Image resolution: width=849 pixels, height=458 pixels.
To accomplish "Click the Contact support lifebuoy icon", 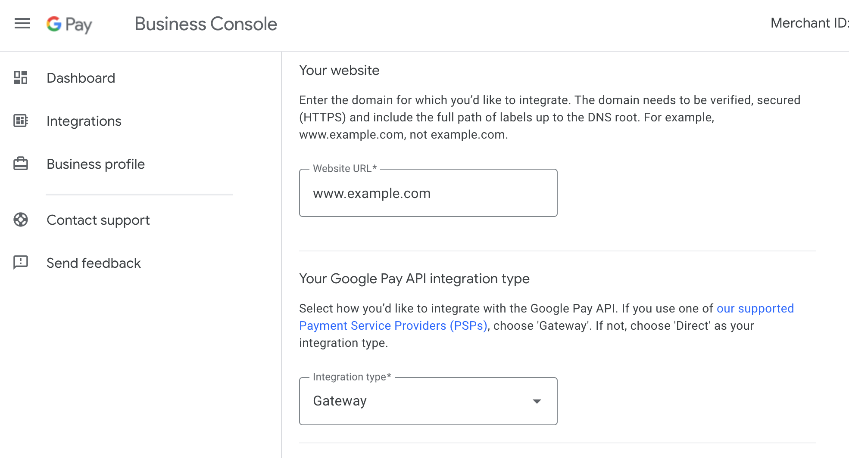I will point(21,220).
